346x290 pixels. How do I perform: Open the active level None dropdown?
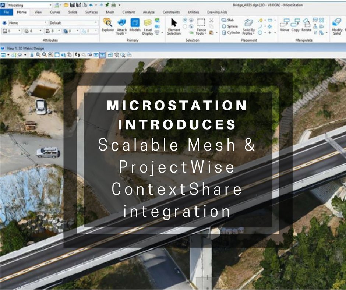coord(28,23)
